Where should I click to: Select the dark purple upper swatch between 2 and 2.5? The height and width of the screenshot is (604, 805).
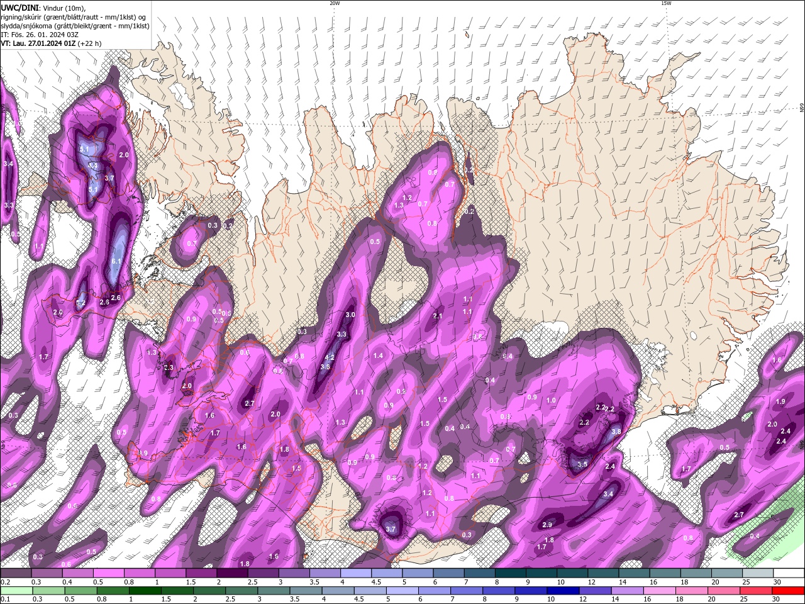232,573
